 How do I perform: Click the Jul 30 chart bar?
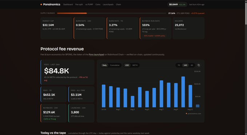[x=104, y=96]
